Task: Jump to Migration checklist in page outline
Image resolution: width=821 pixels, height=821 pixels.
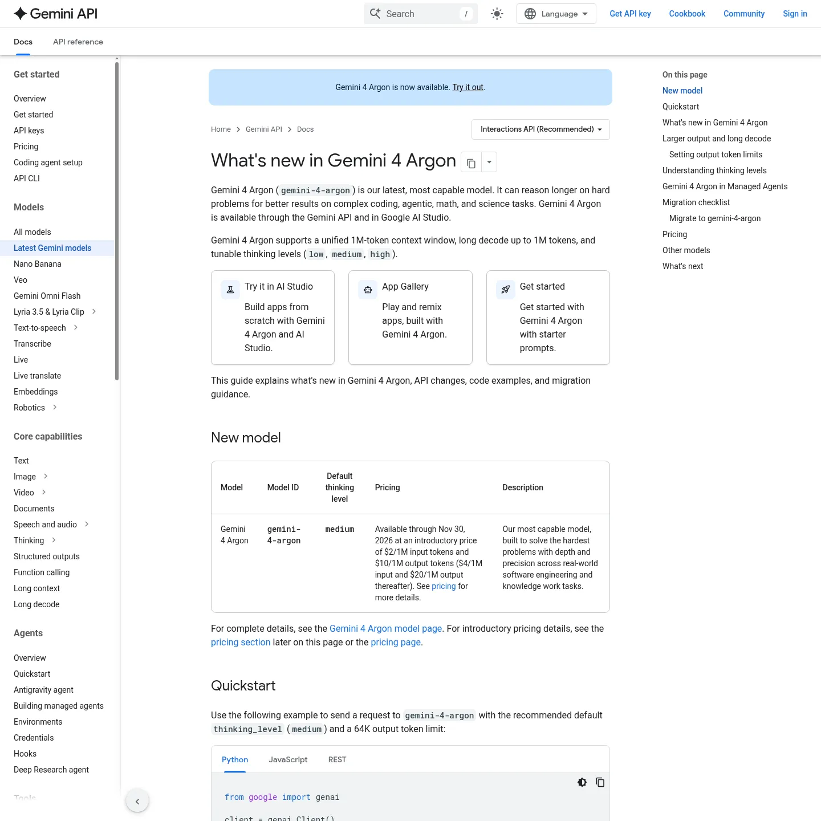Action: (696, 202)
